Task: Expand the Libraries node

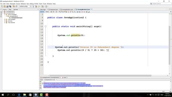Action: pyautogui.click(x=5, y=21)
